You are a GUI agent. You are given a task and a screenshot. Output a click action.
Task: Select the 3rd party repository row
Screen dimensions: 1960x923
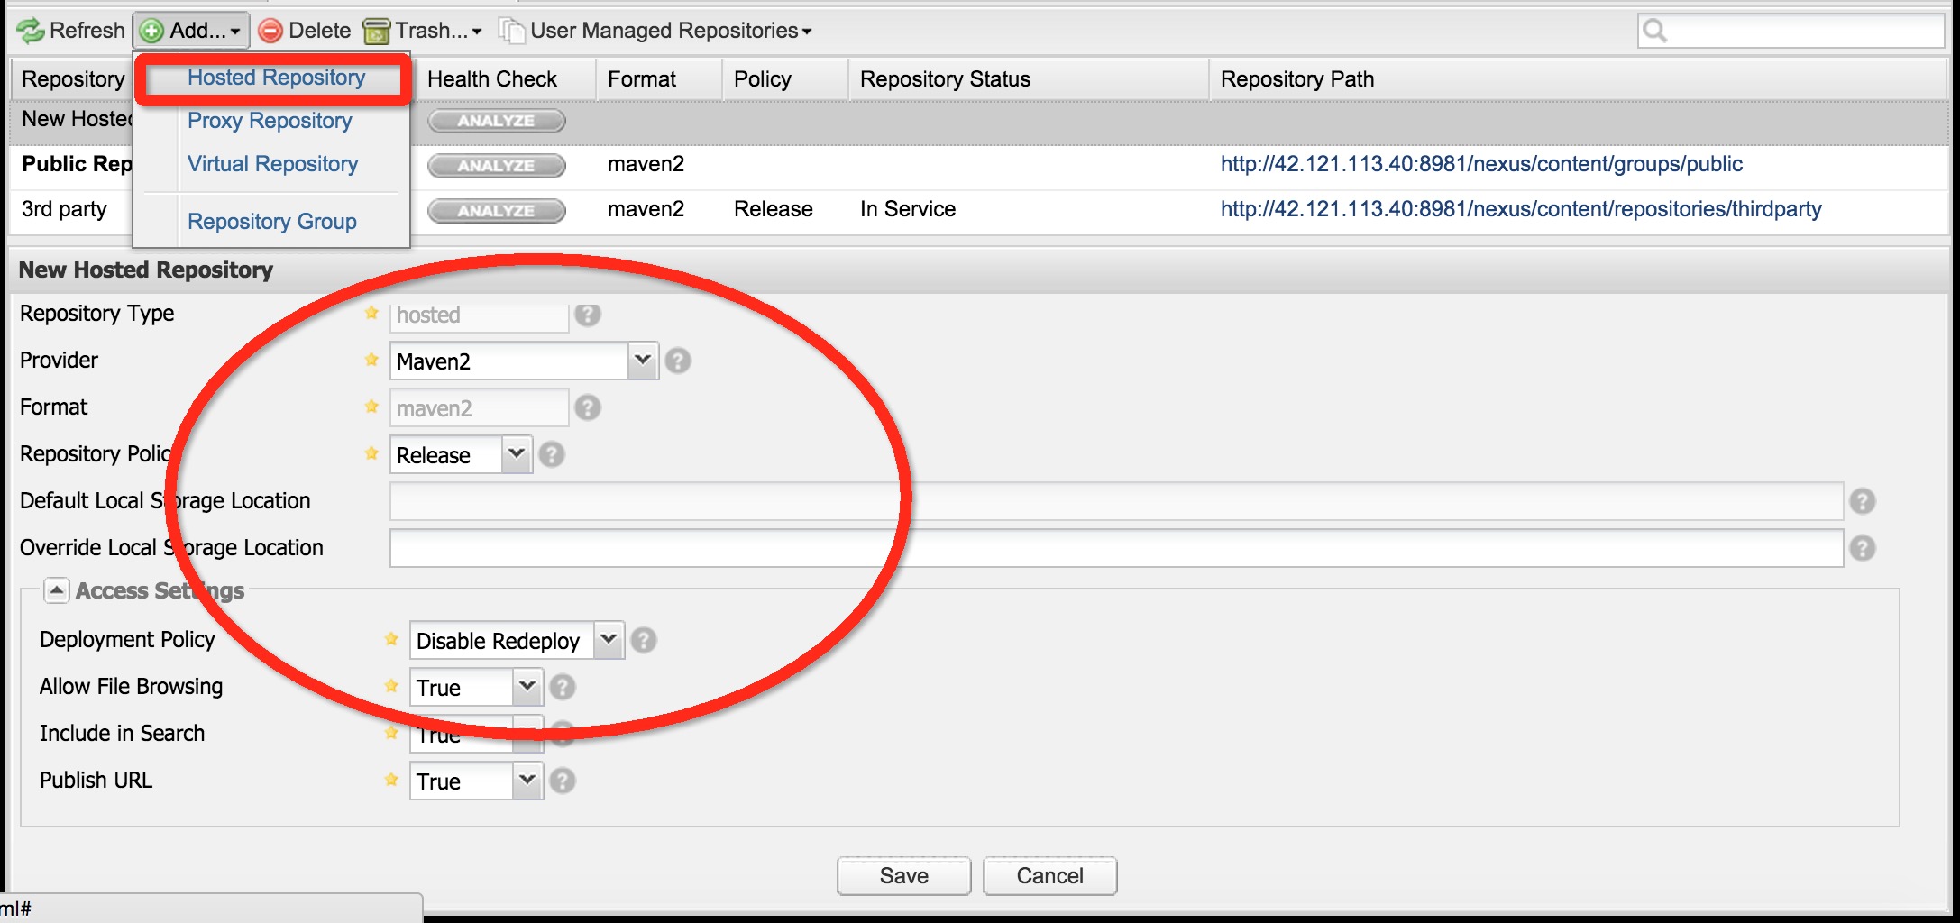(x=979, y=210)
